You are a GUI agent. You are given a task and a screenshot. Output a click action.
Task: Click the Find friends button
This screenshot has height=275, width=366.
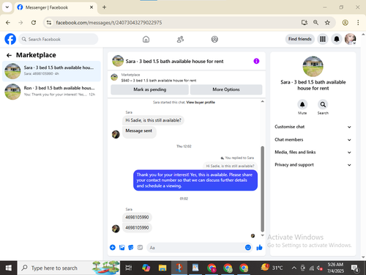[300, 39]
